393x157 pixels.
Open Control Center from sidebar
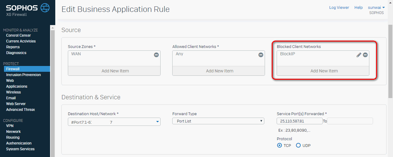click(x=18, y=35)
